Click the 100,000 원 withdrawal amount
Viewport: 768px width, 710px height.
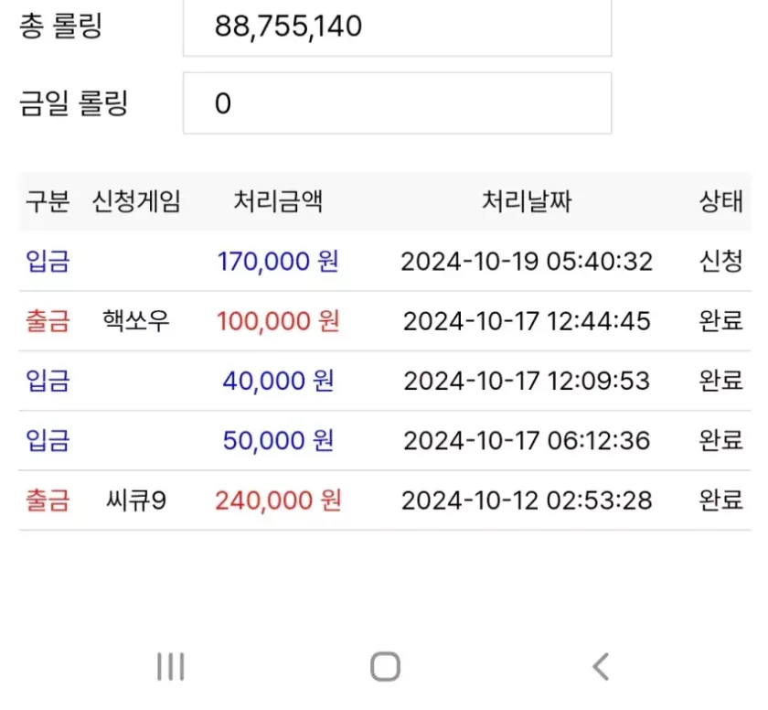tap(278, 321)
